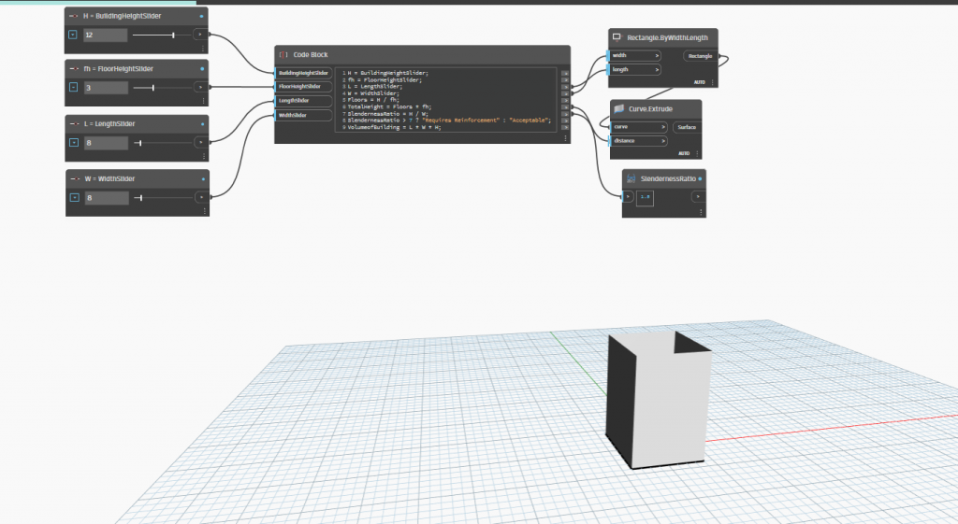This screenshot has height=524, width=958.
Task: Click the LengthSlider input port on Code Block
Action: pyautogui.click(x=304, y=101)
